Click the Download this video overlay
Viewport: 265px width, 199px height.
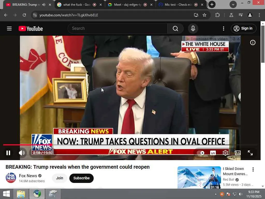click(x=207, y=39)
